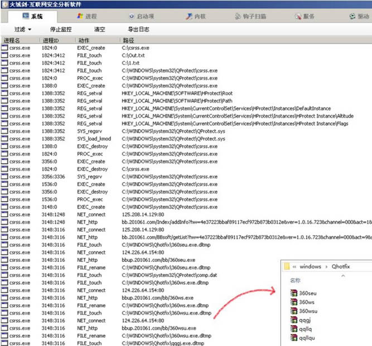
Task: Click the qqllq archive icon
Action: pyautogui.click(x=294, y=329)
